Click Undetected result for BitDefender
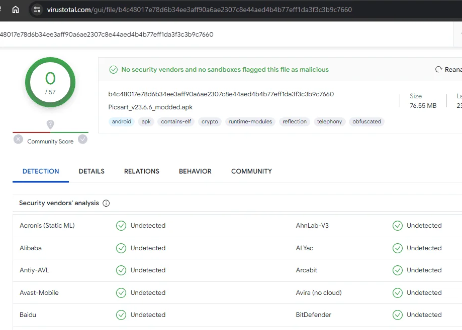The height and width of the screenshot is (330, 462). [x=424, y=315]
